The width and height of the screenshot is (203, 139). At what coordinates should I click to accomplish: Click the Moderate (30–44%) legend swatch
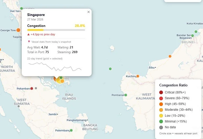pyautogui.click(x=161, y=110)
